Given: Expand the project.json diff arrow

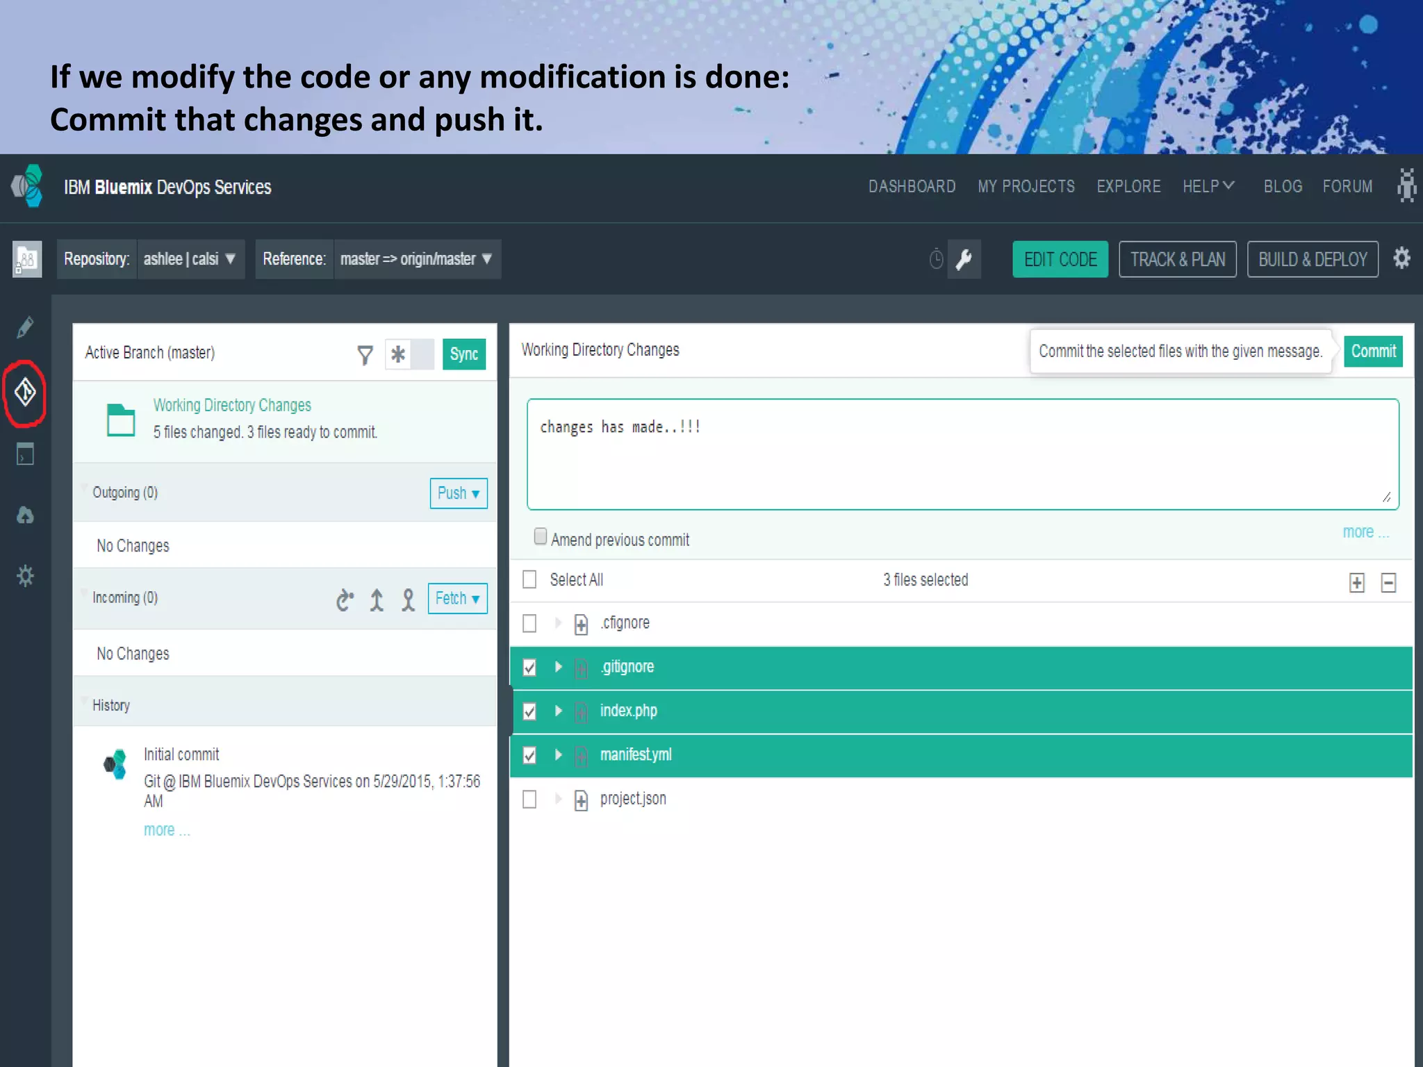Looking at the screenshot, I should [557, 799].
